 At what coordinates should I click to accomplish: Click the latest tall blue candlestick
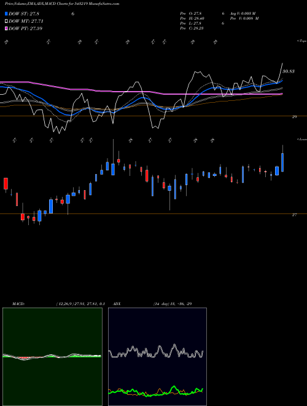click(282, 162)
